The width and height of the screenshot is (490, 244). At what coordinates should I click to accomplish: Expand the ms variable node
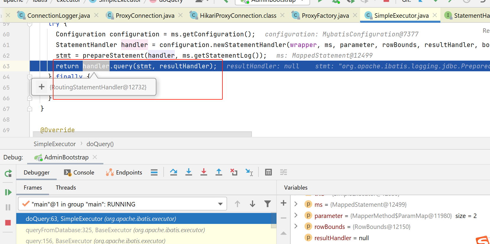tap(296, 204)
